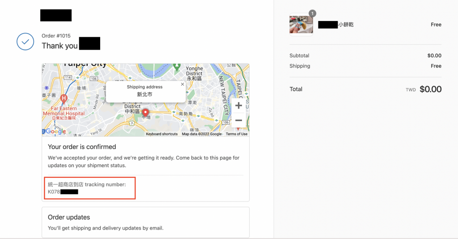This screenshot has width=458, height=239.
Task: Open the map Terms of Use link
Action: tap(236, 134)
